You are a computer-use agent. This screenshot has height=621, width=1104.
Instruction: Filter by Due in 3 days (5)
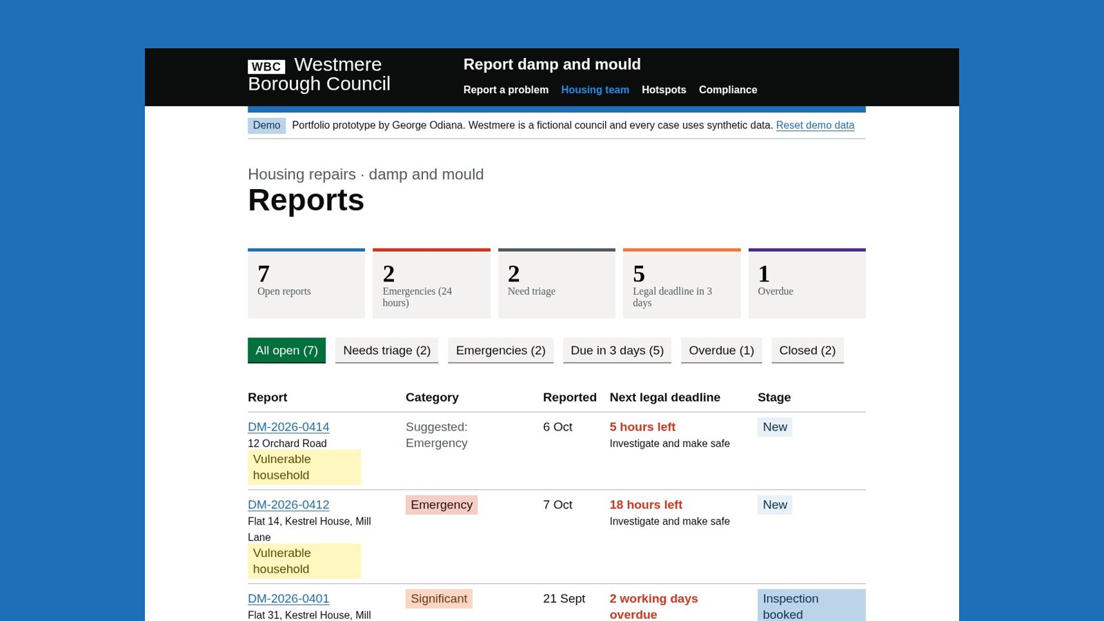click(618, 351)
